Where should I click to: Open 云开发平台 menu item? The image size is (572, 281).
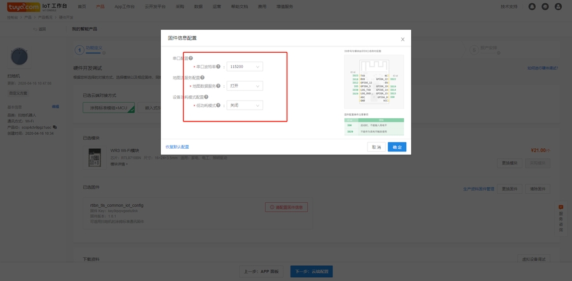[155, 7]
